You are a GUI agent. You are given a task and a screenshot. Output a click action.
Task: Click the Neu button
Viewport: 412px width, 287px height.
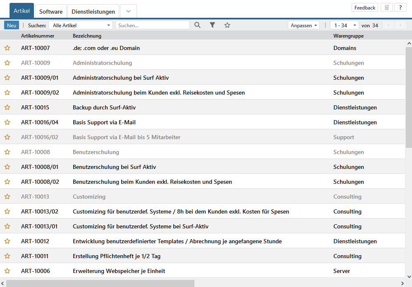click(x=12, y=26)
